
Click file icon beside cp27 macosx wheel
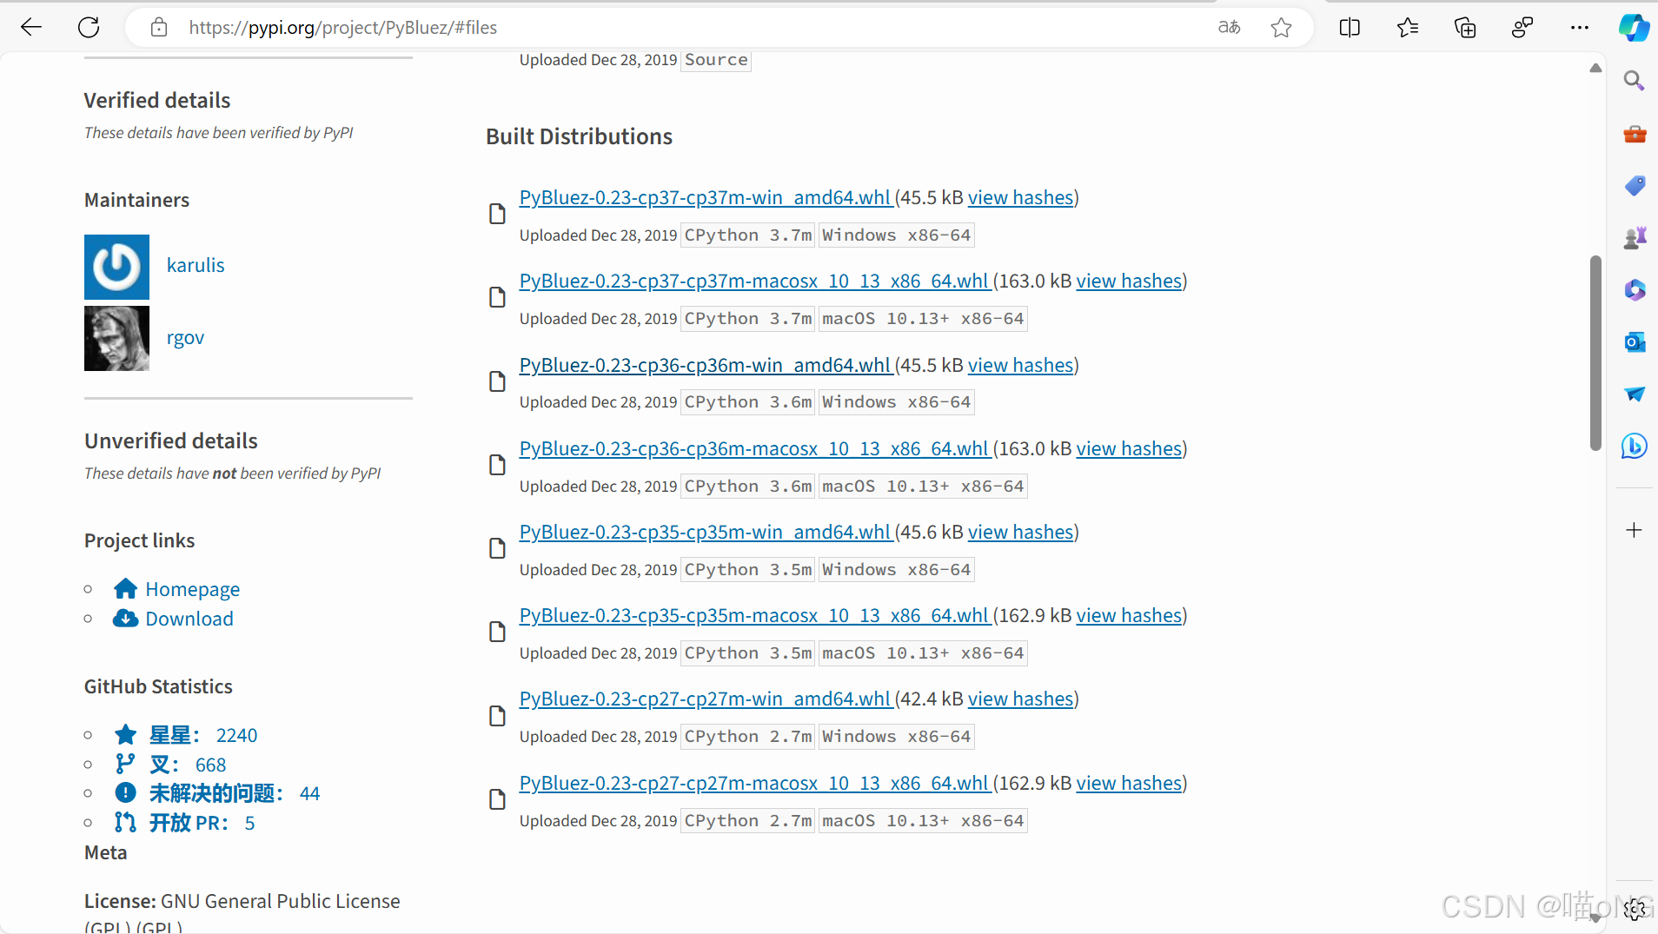pyautogui.click(x=497, y=799)
